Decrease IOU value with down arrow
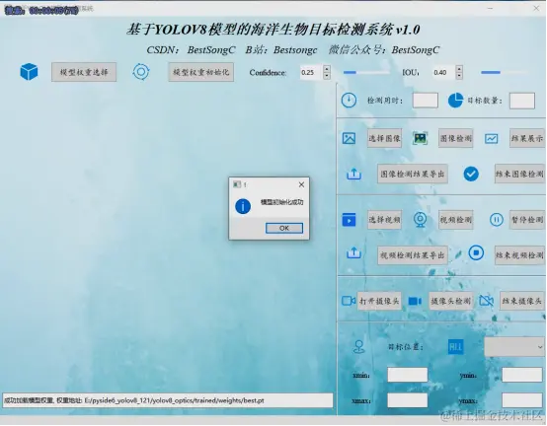547x426 pixels. (x=459, y=76)
